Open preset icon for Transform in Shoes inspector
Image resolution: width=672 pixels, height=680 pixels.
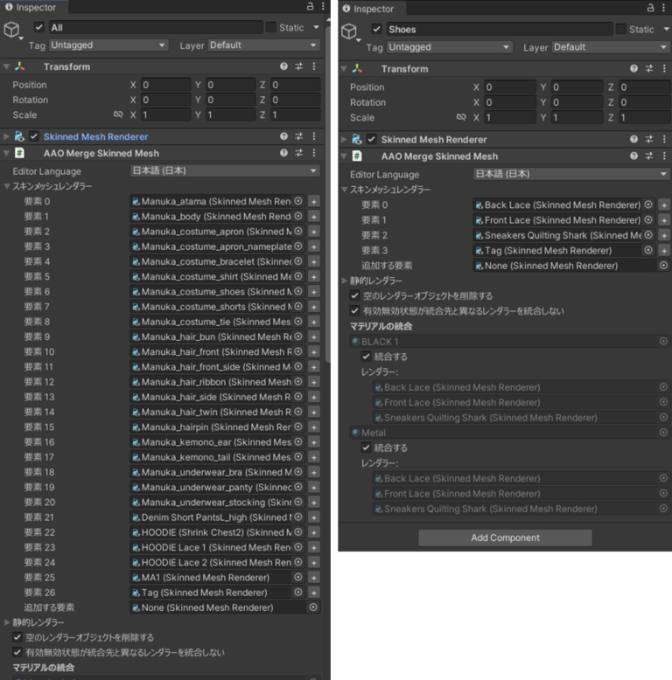point(648,68)
